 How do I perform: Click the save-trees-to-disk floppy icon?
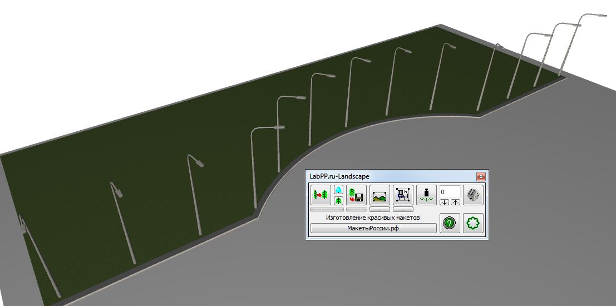tap(356, 195)
